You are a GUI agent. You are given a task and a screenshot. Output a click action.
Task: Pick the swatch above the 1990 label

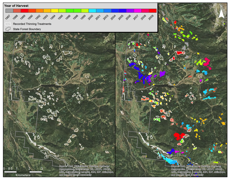tap(32, 11)
